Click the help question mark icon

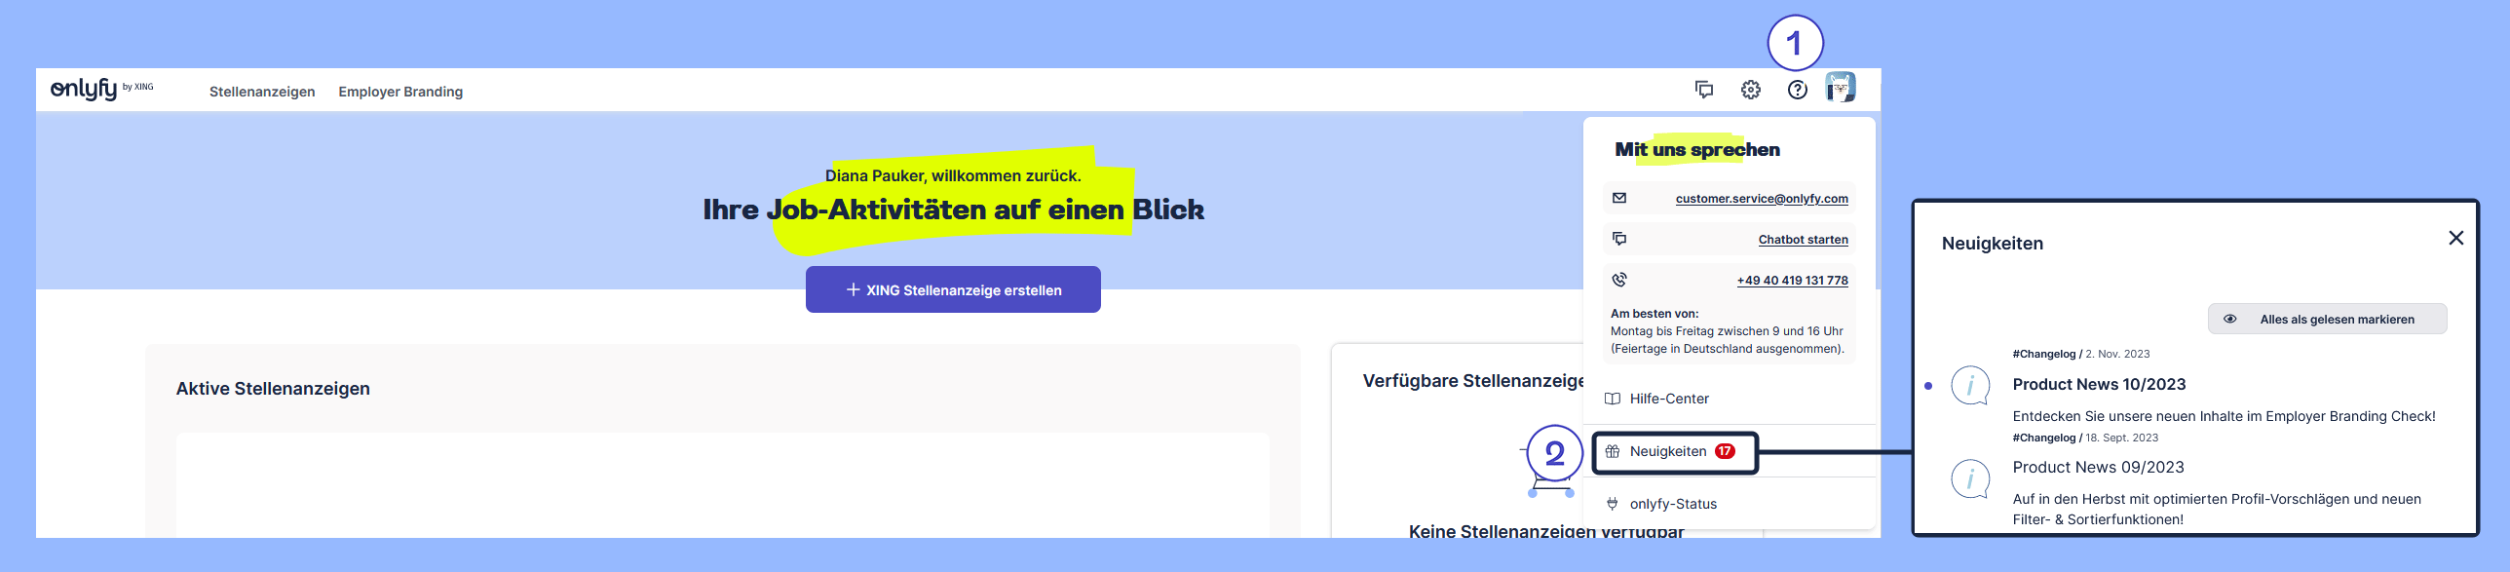[x=1797, y=90]
